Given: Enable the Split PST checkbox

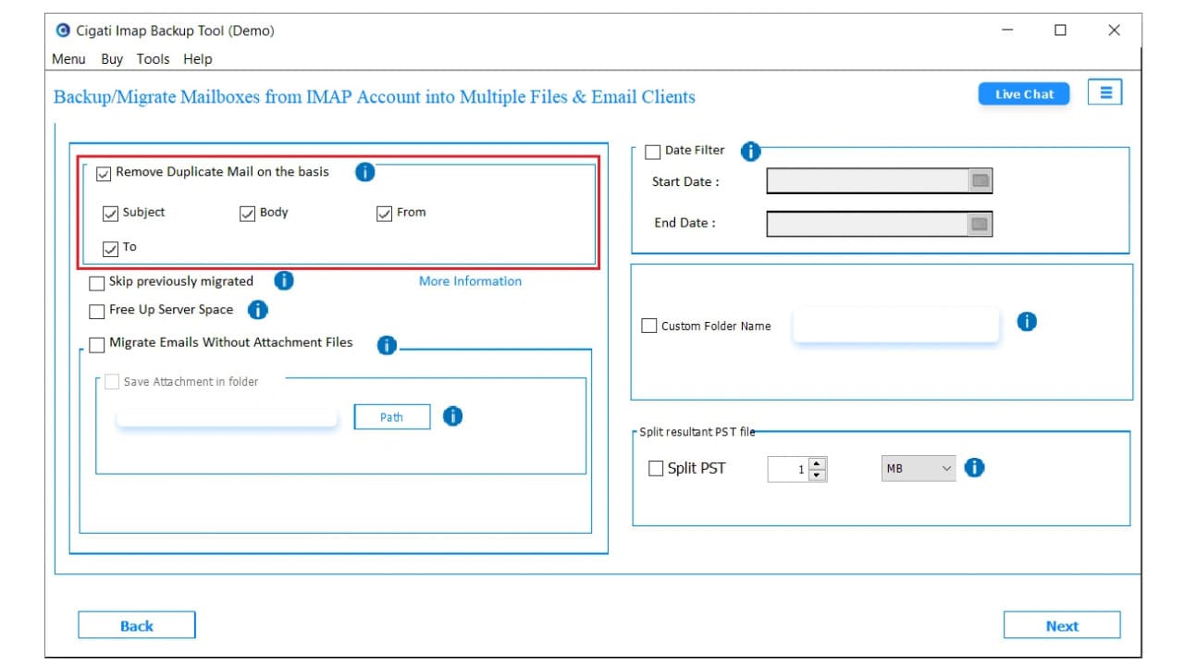Looking at the screenshot, I should point(656,469).
